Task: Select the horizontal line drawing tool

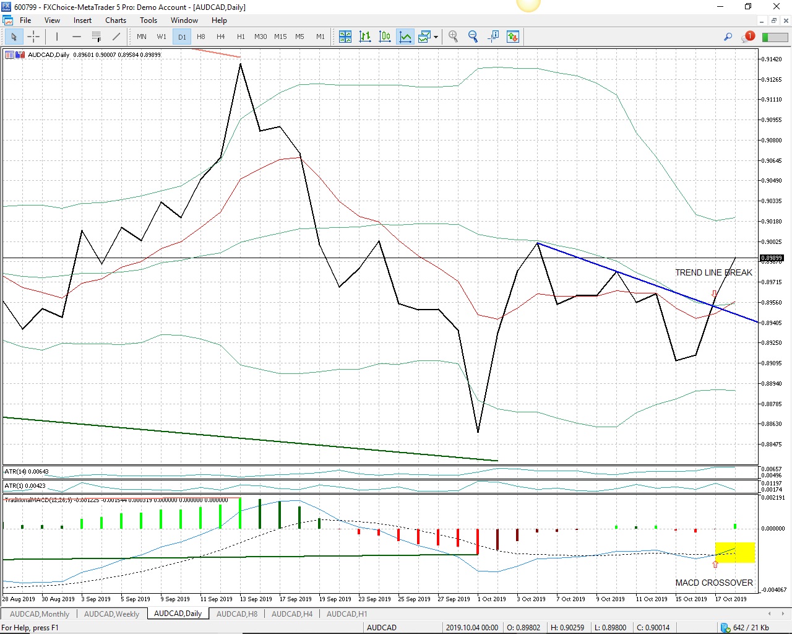Action: click(77, 37)
